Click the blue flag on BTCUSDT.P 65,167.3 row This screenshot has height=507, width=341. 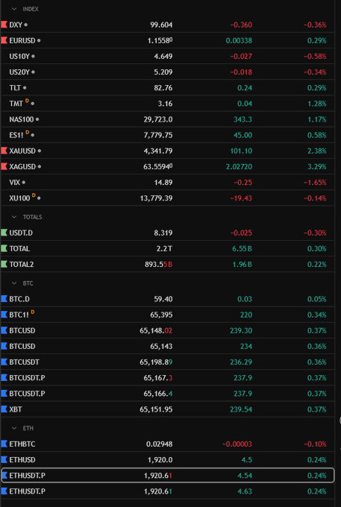[x=4, y=378]
